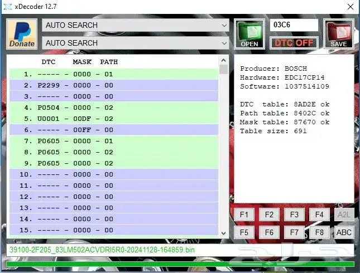Click the F5 button
Image resolution: width=360 pixels, height=273 pixels.
pos(244,232)
